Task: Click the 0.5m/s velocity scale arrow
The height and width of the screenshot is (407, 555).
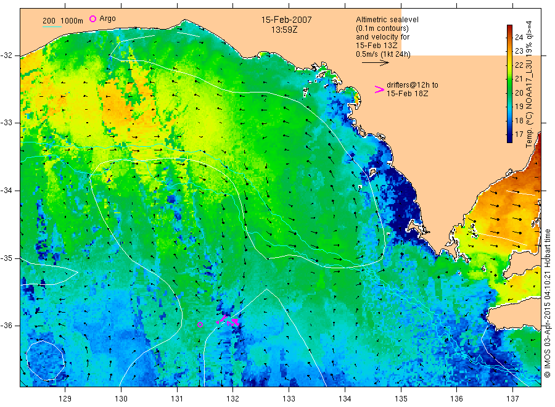Action: 375,63
